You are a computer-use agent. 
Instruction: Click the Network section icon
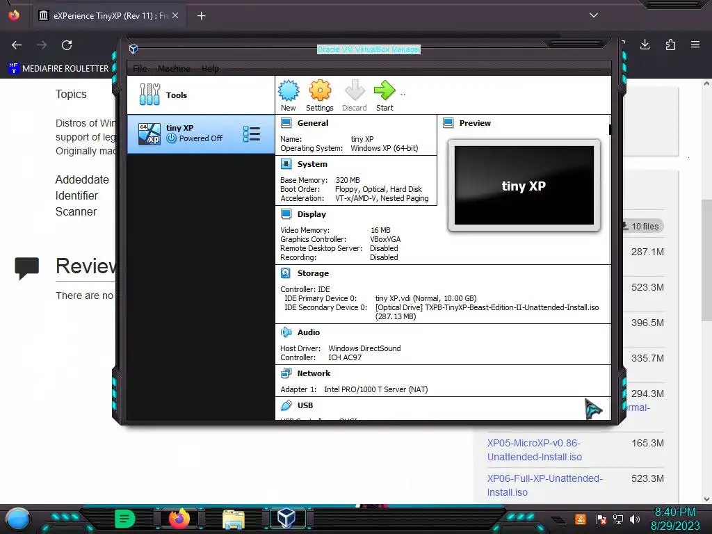(286, 373)
